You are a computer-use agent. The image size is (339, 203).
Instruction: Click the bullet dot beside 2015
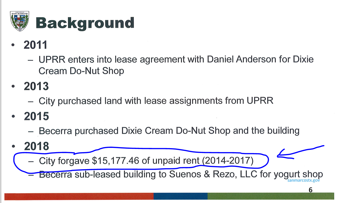(x=13, y=117)
